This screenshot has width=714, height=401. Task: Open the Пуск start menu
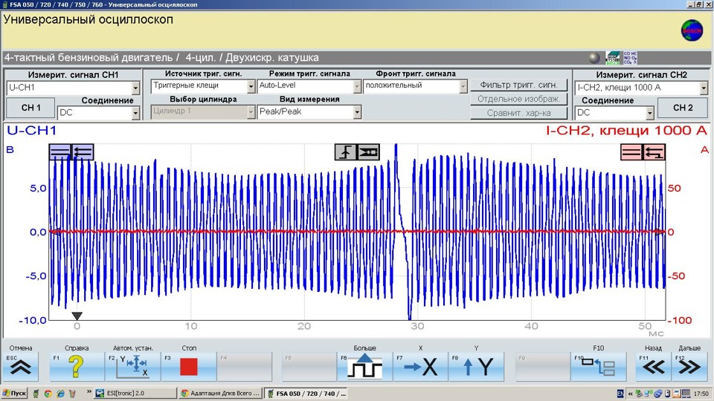click(15, 393)
